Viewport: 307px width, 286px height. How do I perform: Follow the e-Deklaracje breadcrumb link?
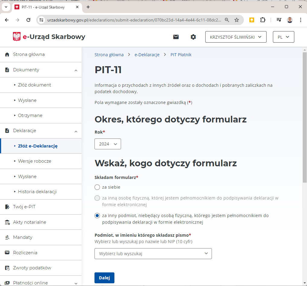click(x=147, y=55)
